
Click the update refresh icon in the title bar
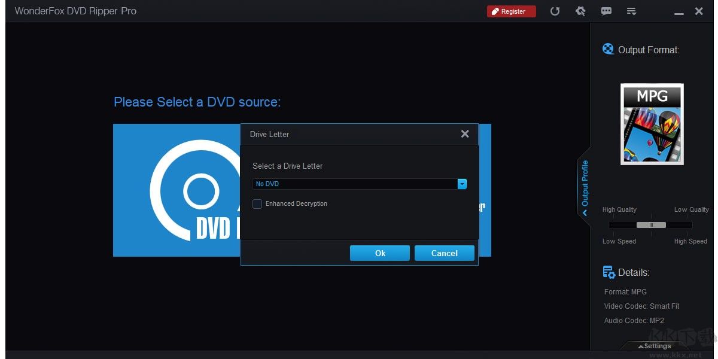click(x=555, y=11)
